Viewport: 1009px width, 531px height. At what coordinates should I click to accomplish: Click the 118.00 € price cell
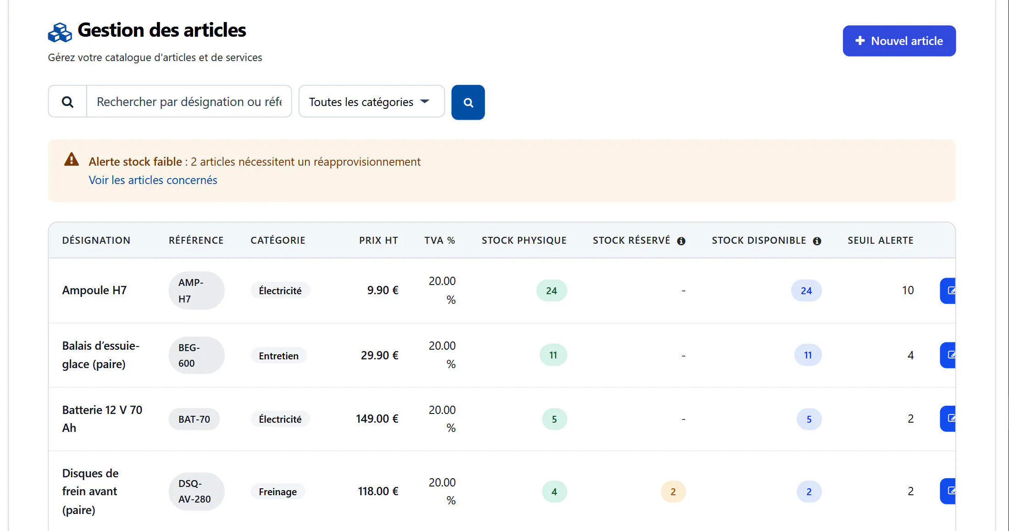pyautogui.click(x=378, y=491)
